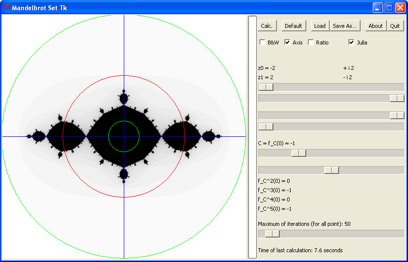Open the Save As... dialog
Image resolution: width=408 pixels, height=262 pixels.
click(x=344, y=26)
